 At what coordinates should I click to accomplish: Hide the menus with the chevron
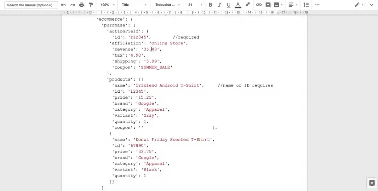[371, 5]
